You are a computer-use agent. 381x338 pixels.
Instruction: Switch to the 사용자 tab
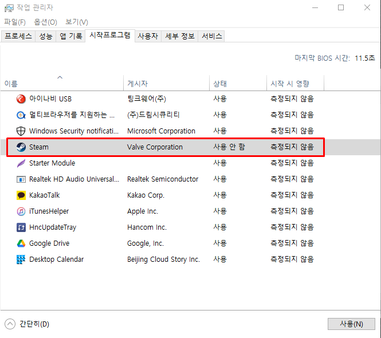(148, 36)
